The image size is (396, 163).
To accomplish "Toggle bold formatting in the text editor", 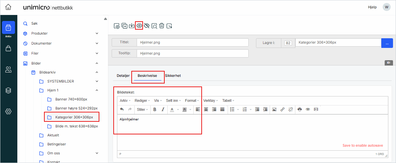I will tap(155, 109).
